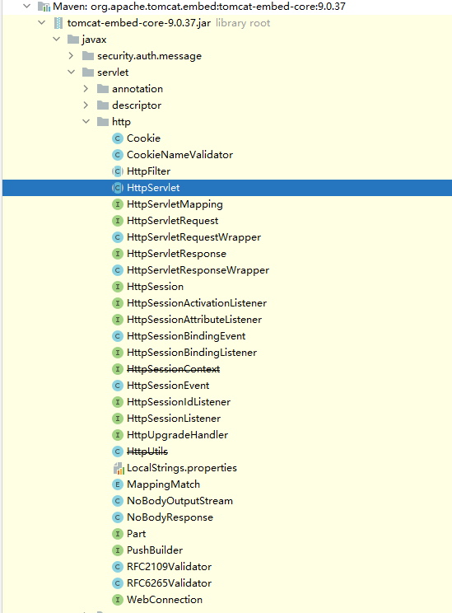This screenshot has height=613, width=452.
Task: Click the annotation folder icon
Action: 103,89
